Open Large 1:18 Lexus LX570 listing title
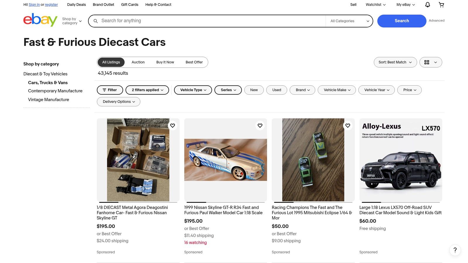Viewport: 468px width, 263px height. (400, 210)
